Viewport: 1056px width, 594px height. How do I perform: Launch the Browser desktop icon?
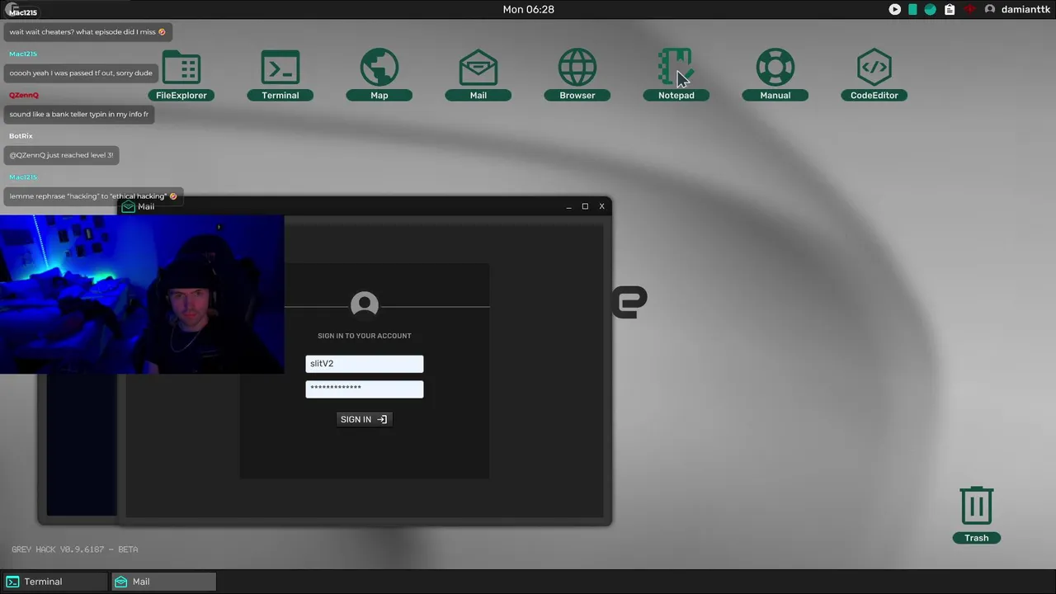coord(577,75)
